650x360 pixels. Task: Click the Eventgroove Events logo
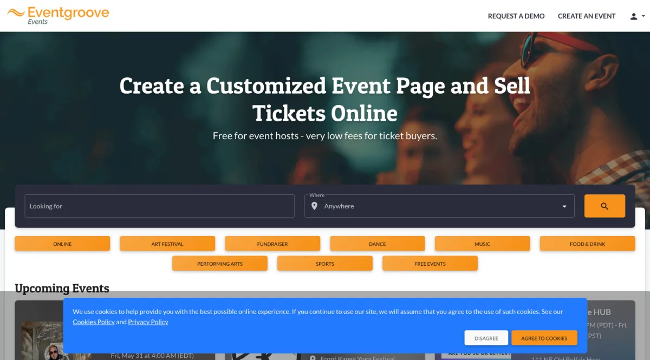pyautogui.click(x=58, y=15)
